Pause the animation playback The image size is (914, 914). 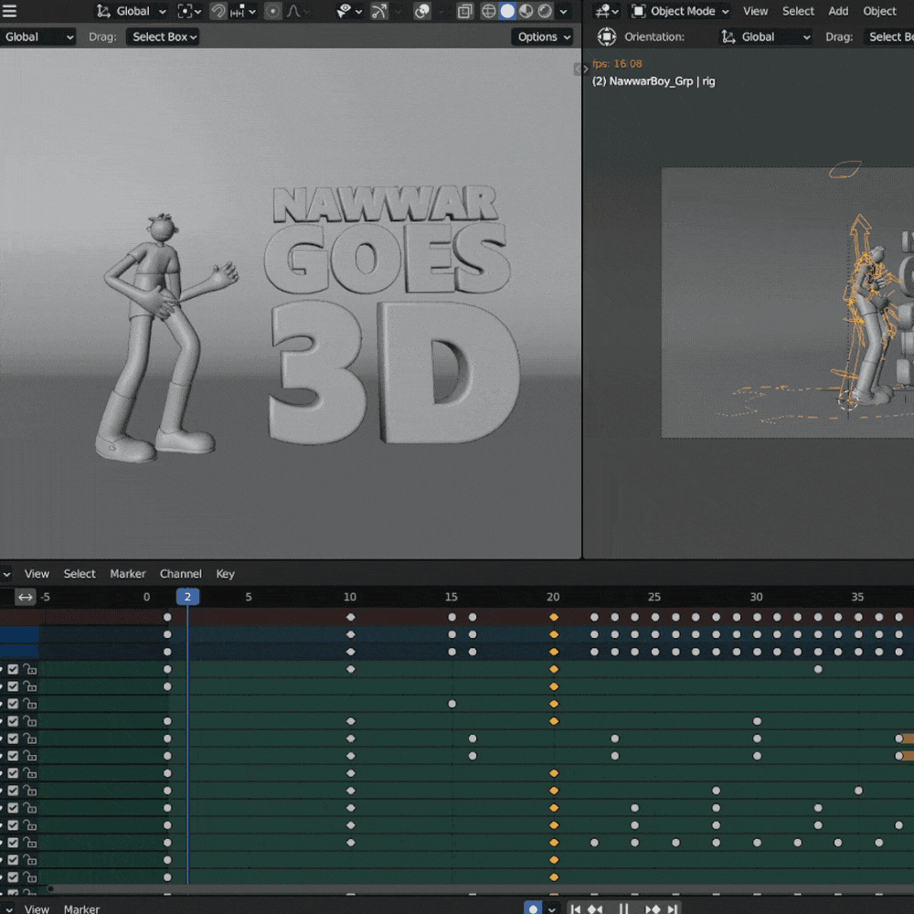click(624, 909)
